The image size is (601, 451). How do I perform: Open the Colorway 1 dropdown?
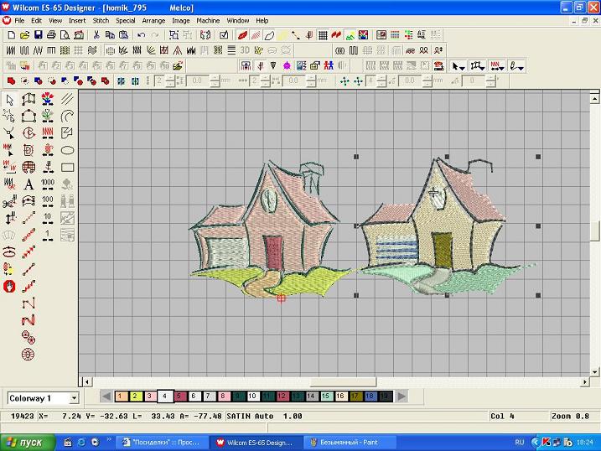(74, 398)
